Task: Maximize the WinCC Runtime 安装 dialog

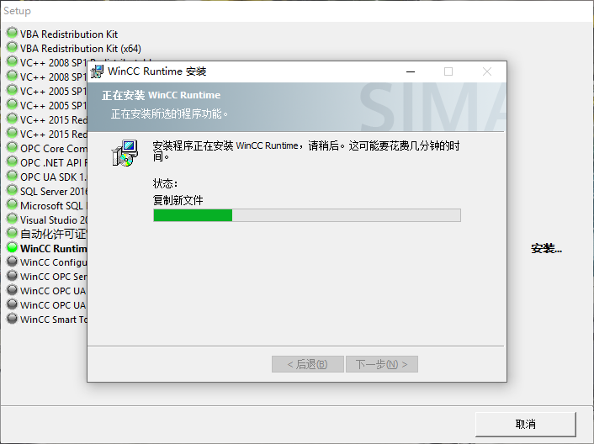Action: tap(448, 71)
